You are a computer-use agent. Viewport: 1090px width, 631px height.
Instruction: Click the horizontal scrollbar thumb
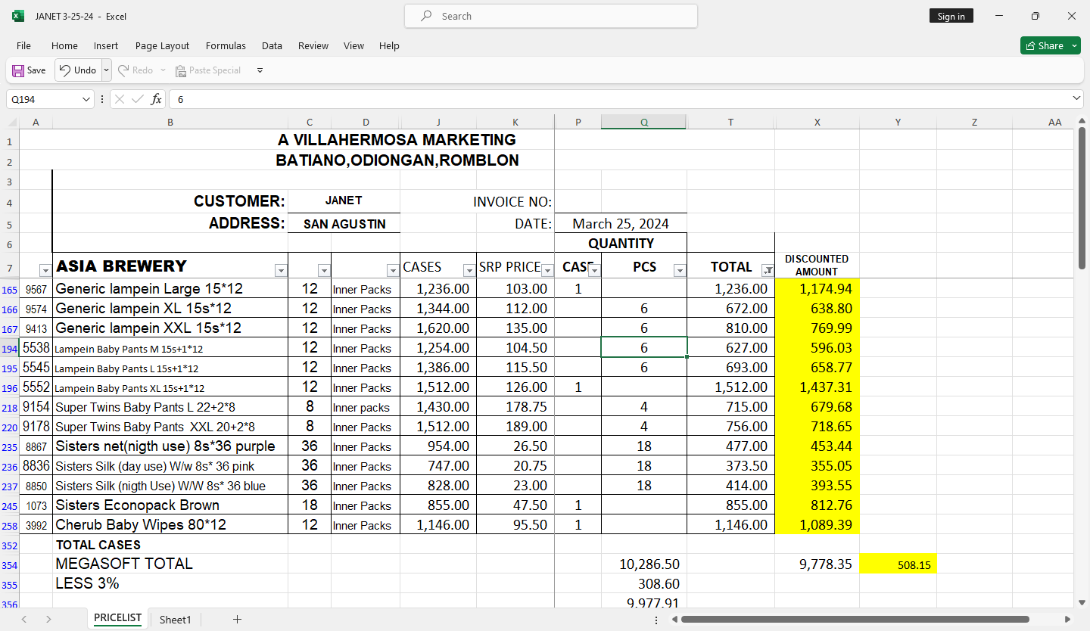(x=855, y=619)
